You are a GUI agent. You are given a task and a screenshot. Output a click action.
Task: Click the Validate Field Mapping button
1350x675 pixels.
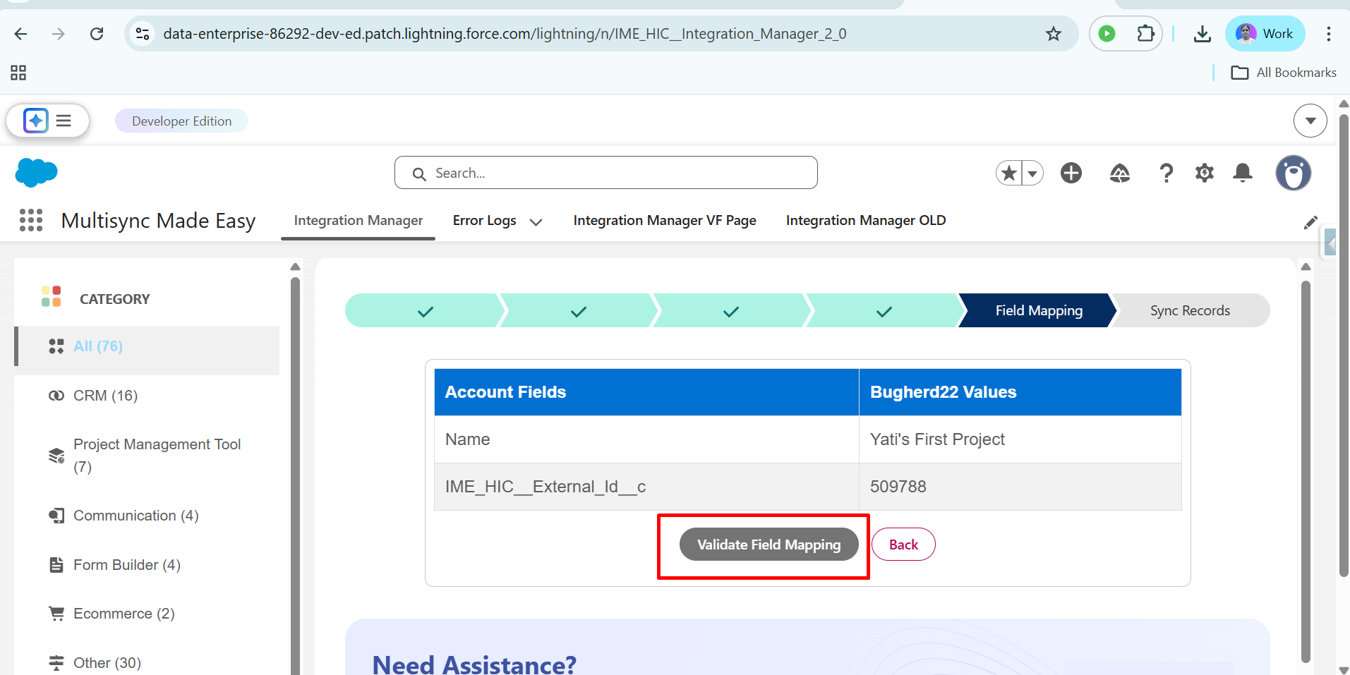point(769,545)
